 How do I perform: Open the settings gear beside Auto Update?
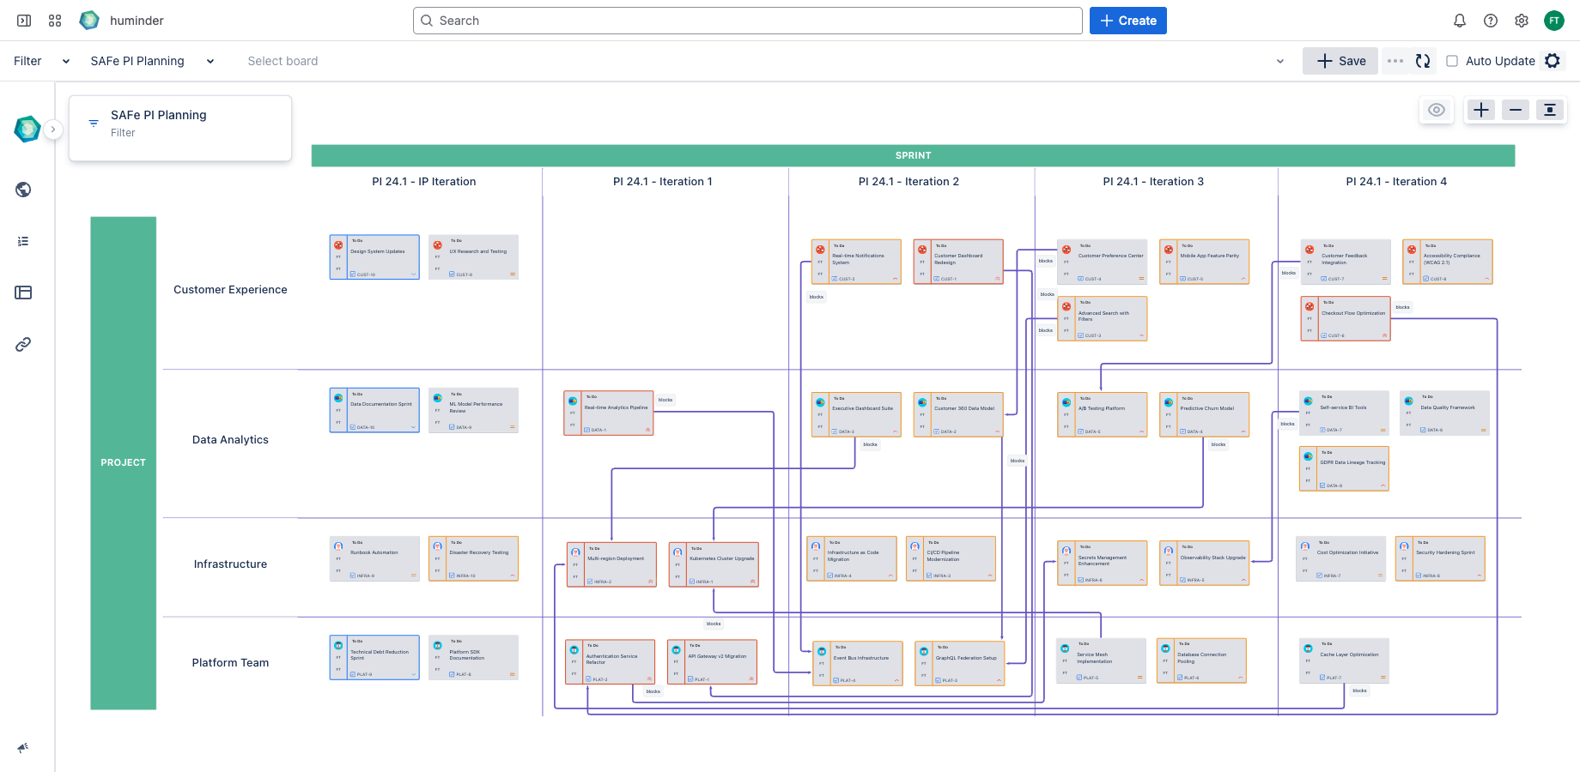coord(1553,61)
